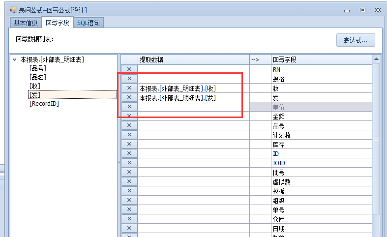
Task: Click the X button beside the 发 row
Action: coord(129,97)
